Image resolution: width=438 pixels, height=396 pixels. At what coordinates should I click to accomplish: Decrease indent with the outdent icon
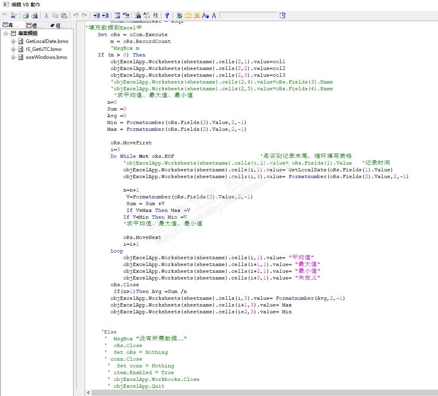coord(105,16)
